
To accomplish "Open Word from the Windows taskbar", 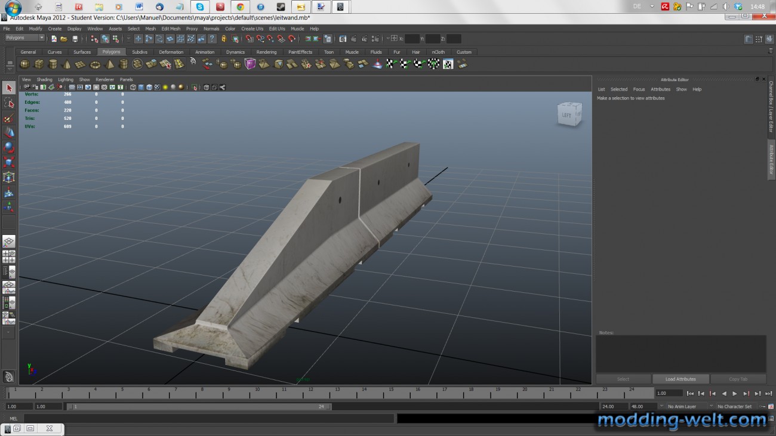I will [x=139, y=7].
